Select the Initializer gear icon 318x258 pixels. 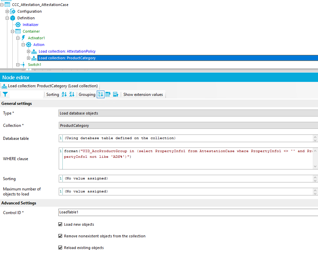tap(18, 25)
